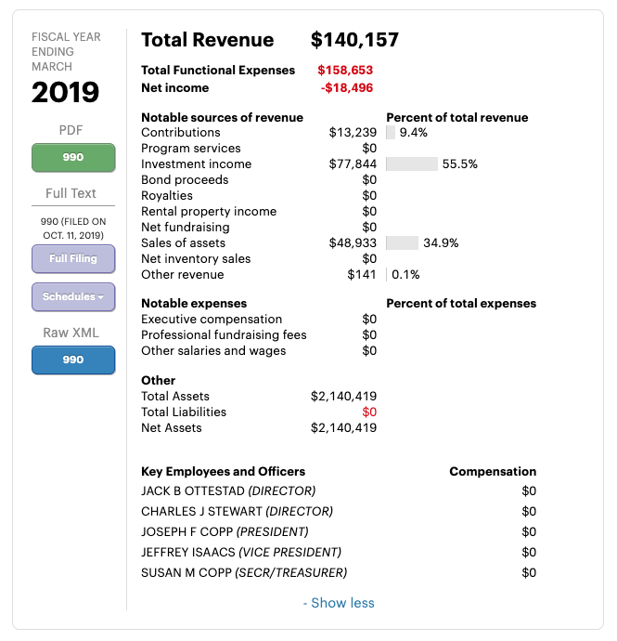The height and width of the screenshot is (641, 617).
Task: Click the Full Filing button
Action: coord(73,258)
